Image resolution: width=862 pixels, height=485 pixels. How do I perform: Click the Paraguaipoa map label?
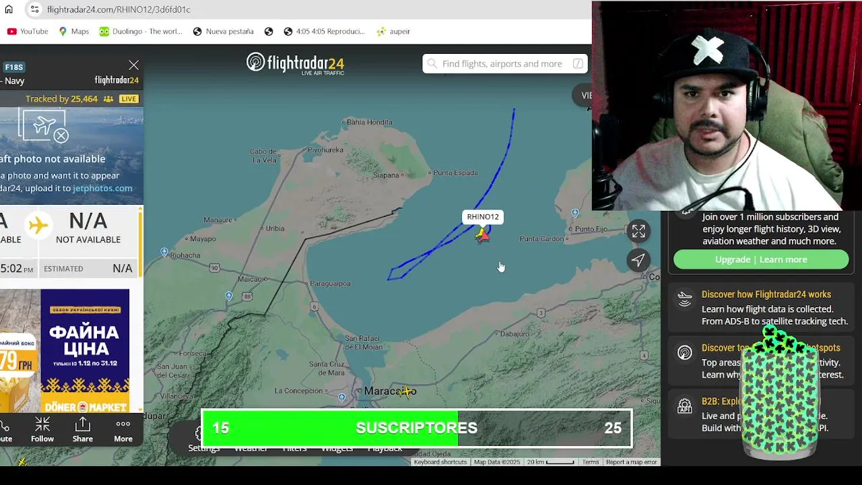coord(330,284)
